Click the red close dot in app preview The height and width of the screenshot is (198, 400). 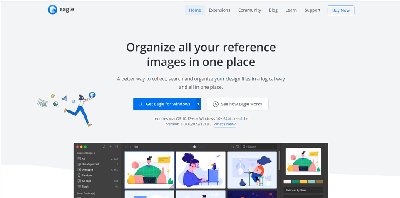(77, 147)
